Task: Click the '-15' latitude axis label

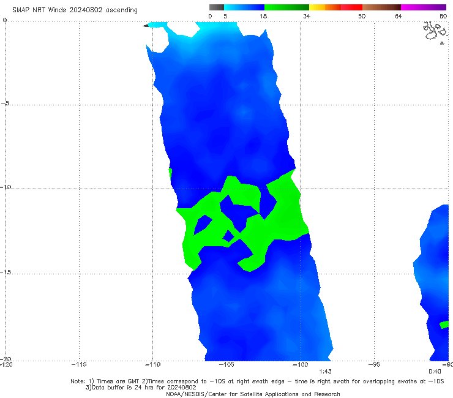Action: (x=6, y=272)
